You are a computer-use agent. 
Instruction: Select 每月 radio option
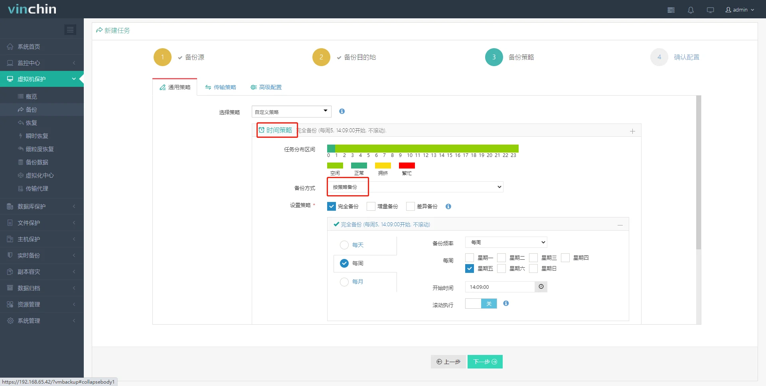344,282
